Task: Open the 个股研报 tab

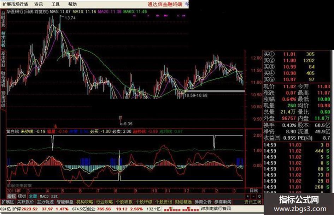Action: (x=124, y=202)
